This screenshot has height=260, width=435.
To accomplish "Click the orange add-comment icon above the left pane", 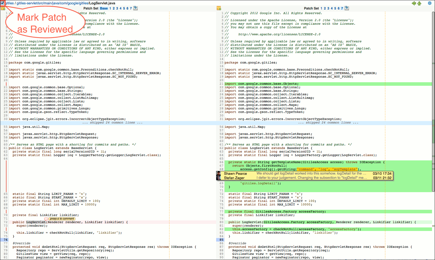I will coord(3,8).
